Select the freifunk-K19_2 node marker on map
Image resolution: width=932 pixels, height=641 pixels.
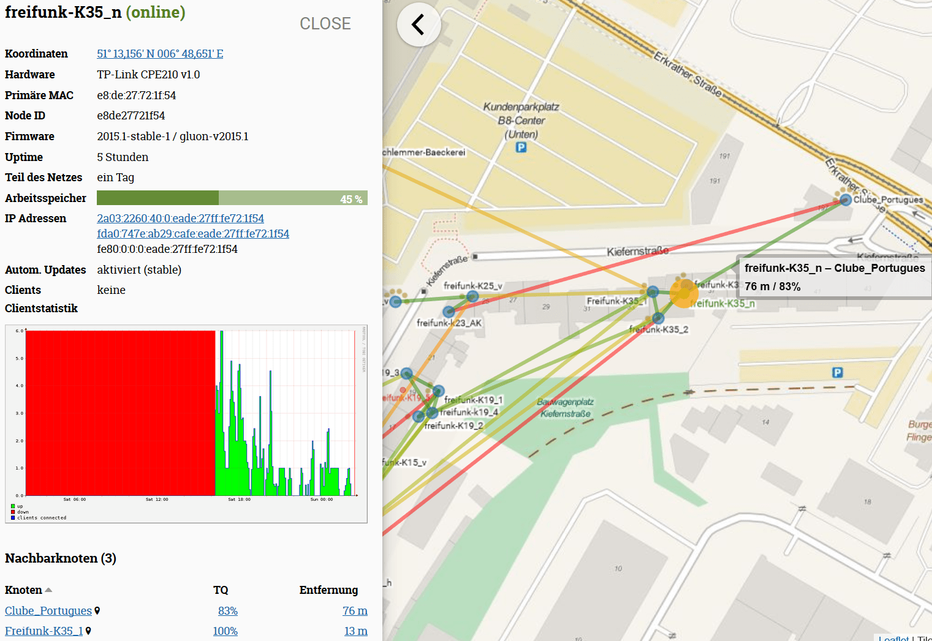click(x=419, y=417)
